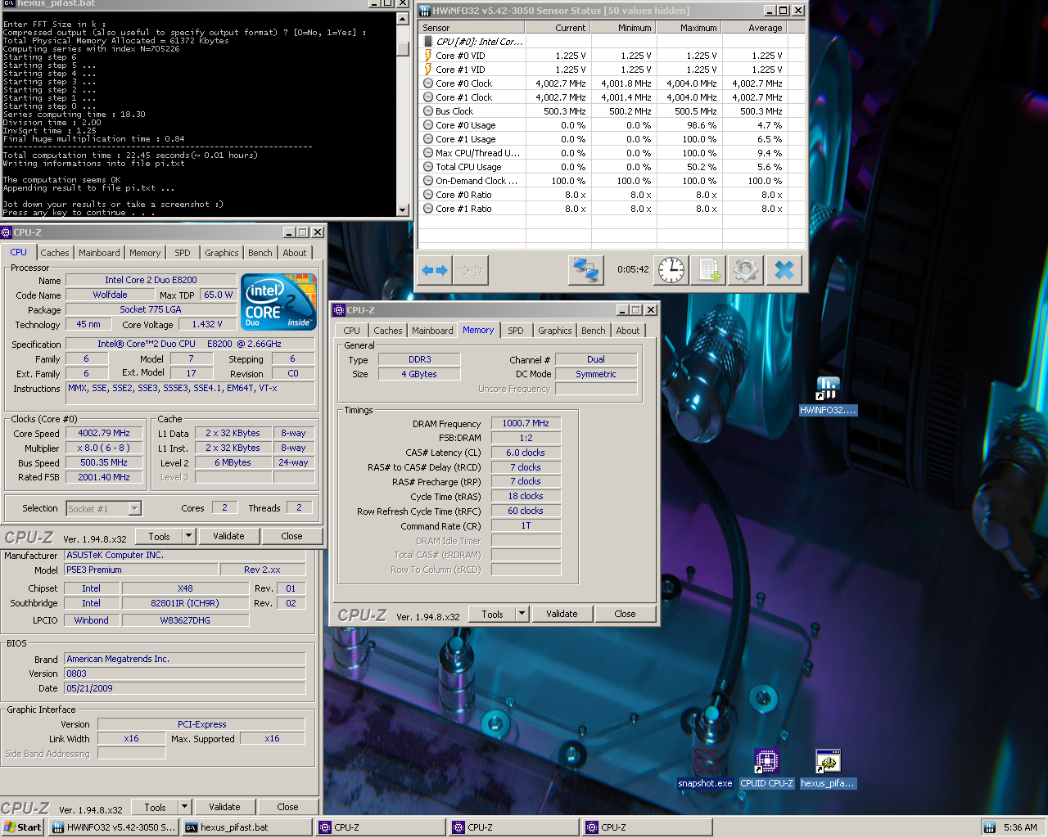Click the PCI-Express version field
1048x838 pixels.
pos(201,724)
